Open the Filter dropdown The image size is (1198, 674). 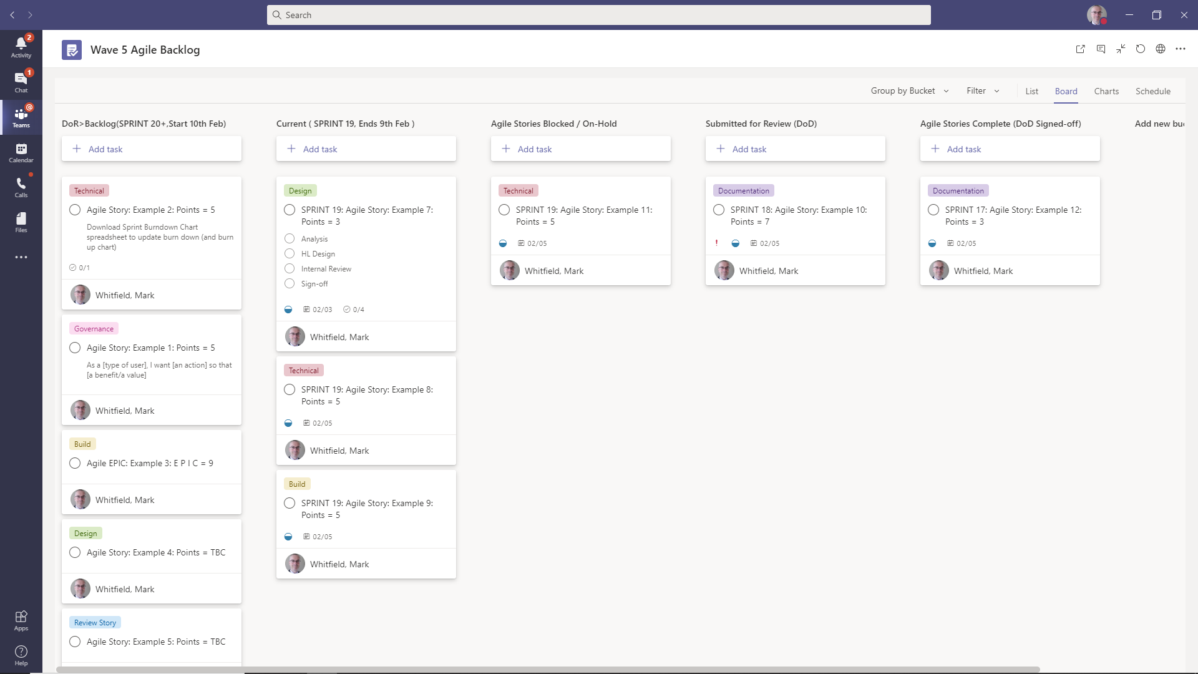click(x=983, y=91)
